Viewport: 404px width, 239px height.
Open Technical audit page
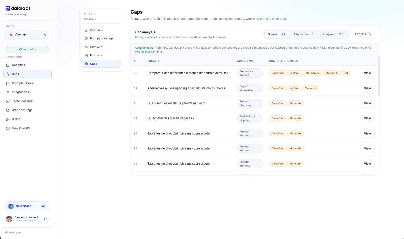(x=27, y=101)
